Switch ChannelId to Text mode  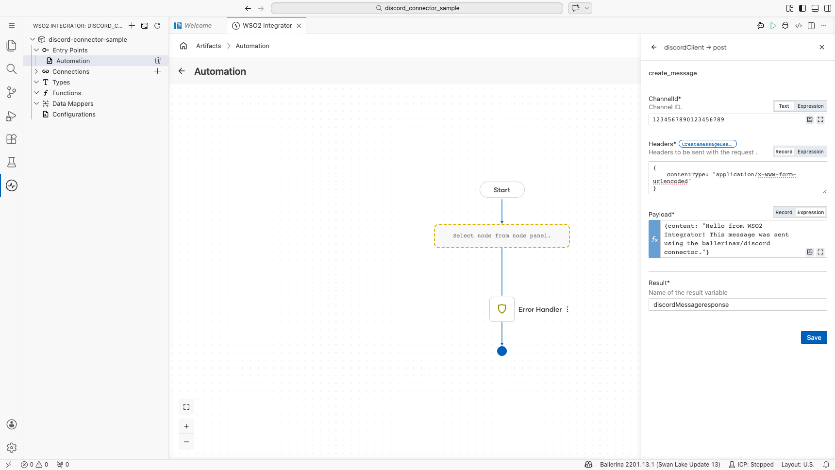pyautogui.click(x=784, y=106)
